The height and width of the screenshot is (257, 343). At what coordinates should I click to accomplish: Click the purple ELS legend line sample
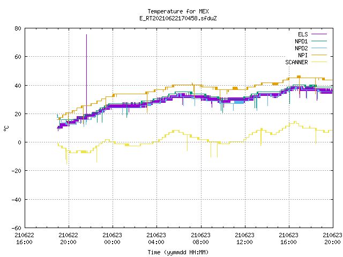319,34
